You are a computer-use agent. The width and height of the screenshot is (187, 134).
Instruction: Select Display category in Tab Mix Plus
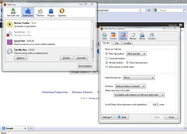click(x=123, y=36)
